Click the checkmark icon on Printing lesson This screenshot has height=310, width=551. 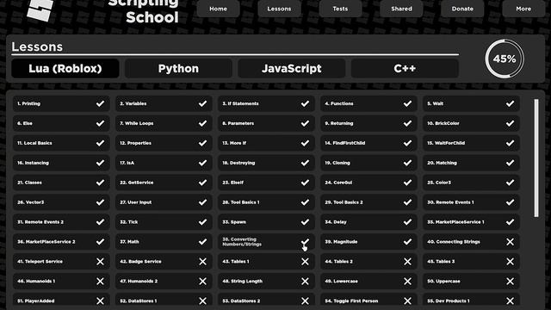tap(100, 103)
